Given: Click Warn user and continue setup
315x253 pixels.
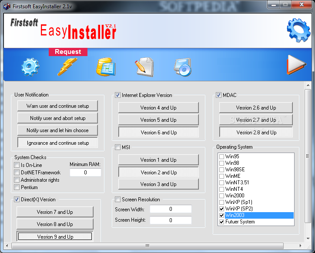Looking at the screenshot, I should 58,106.
